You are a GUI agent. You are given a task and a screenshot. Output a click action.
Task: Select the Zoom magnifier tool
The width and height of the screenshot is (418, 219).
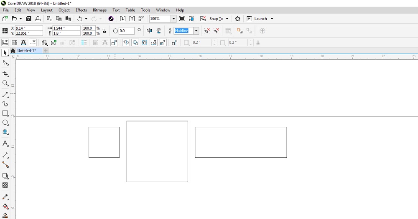click(x=5, y=83)
